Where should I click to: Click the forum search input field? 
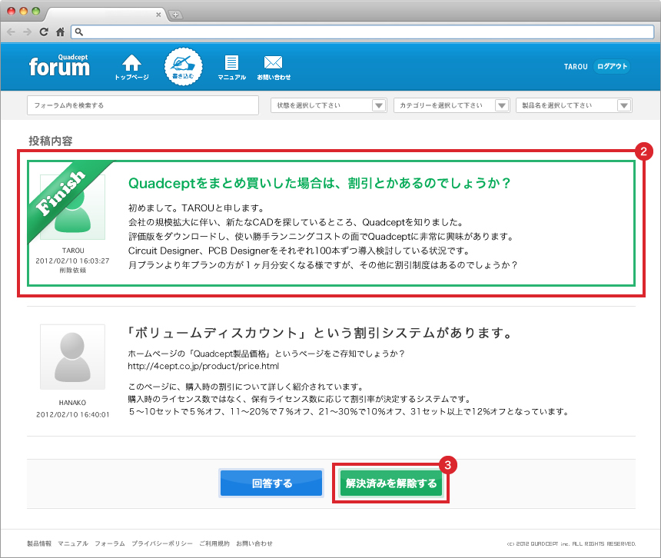[143, 105]
